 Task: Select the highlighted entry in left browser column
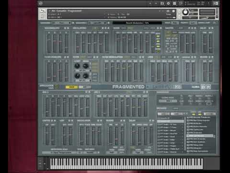coord(171,121)
